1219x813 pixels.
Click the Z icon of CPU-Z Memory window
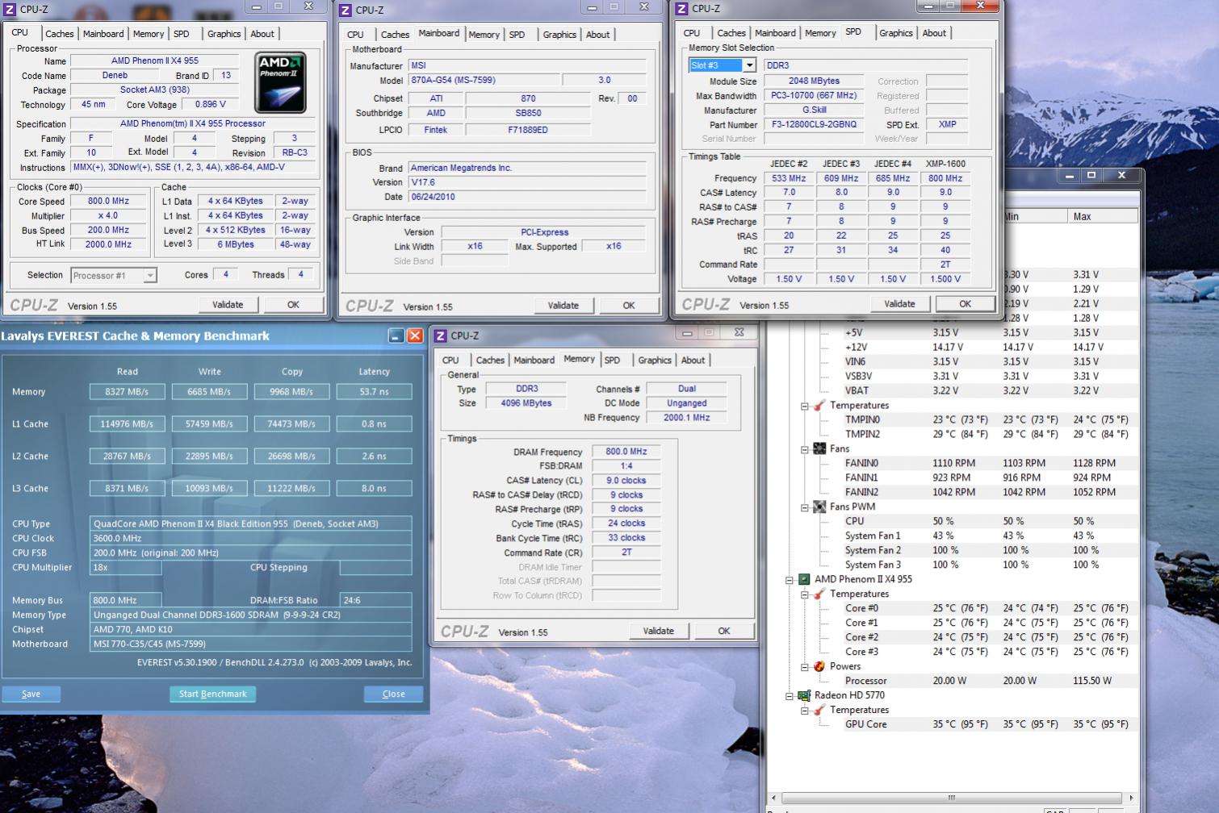pos(441,336)
